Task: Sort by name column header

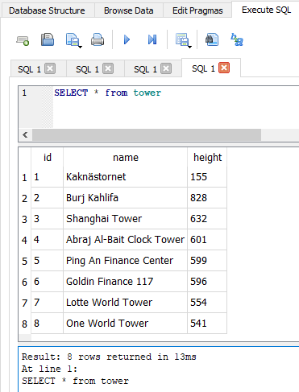Action: pyautogui.click(x=125, y=157)
